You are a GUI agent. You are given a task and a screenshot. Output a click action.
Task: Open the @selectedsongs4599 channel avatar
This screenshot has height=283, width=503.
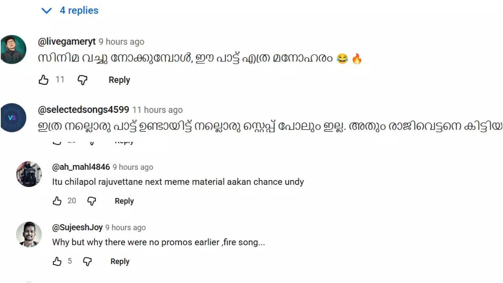(13, 118)
